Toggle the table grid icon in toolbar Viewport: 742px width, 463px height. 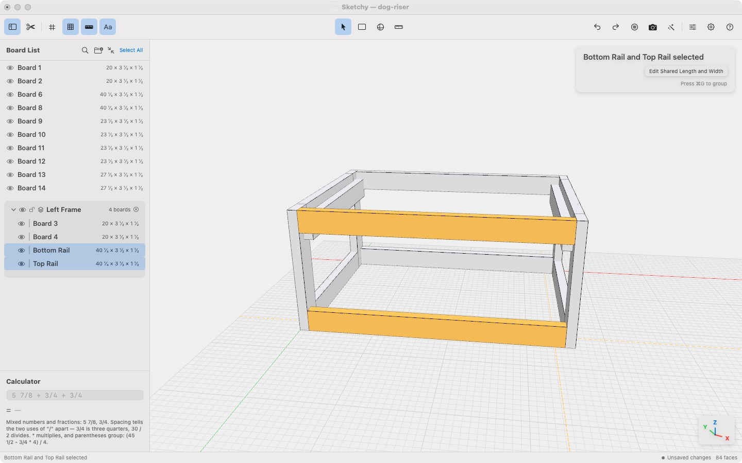click(x=71, y=27)
